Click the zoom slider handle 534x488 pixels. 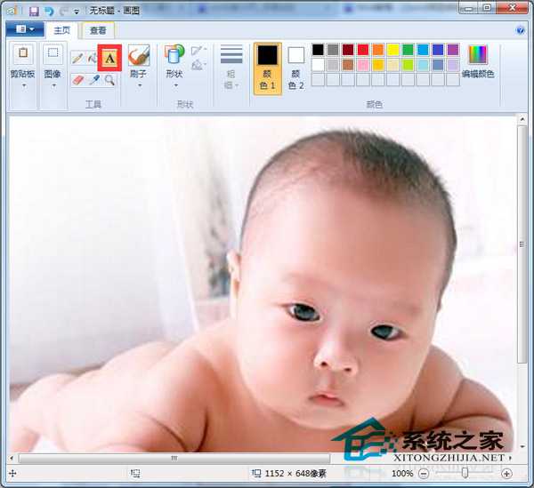pyautogui.click(x=465, y=473)
